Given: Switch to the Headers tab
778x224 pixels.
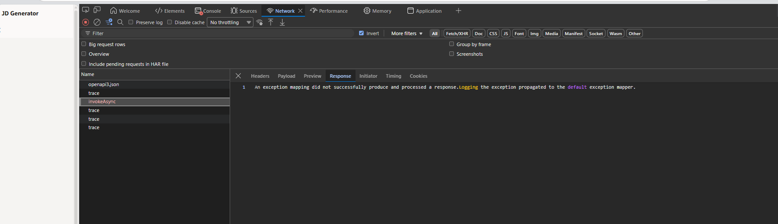Looking at the screenshot, I should (260, 76).
